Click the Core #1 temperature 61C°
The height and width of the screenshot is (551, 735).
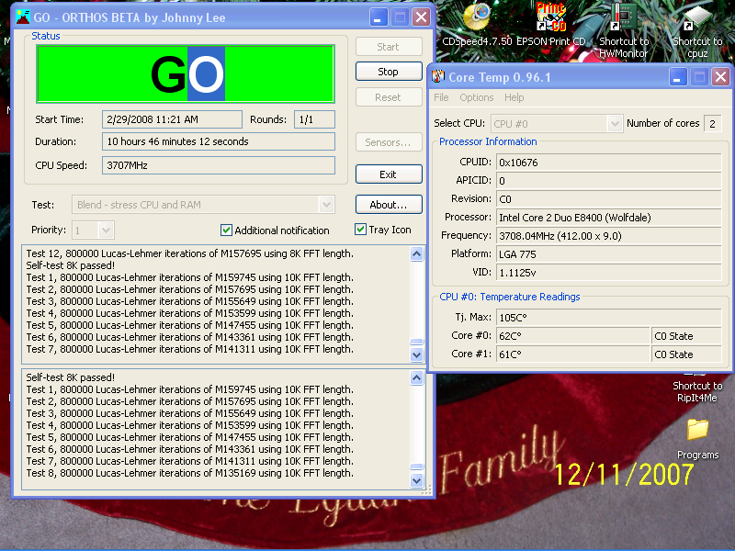click(572, 354)
